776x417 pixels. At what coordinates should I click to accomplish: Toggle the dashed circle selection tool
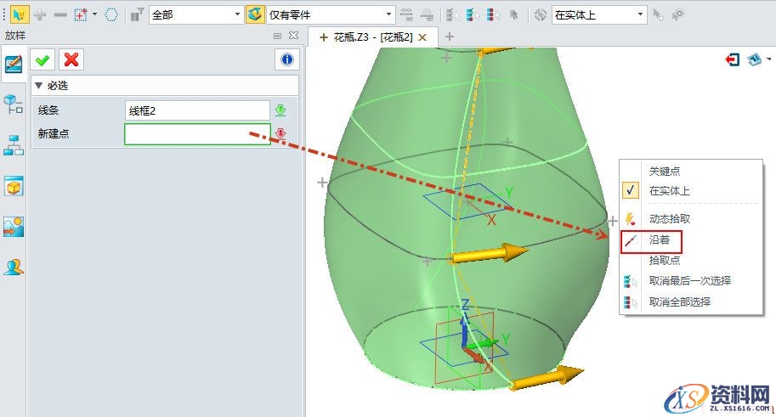click(111, 14)
